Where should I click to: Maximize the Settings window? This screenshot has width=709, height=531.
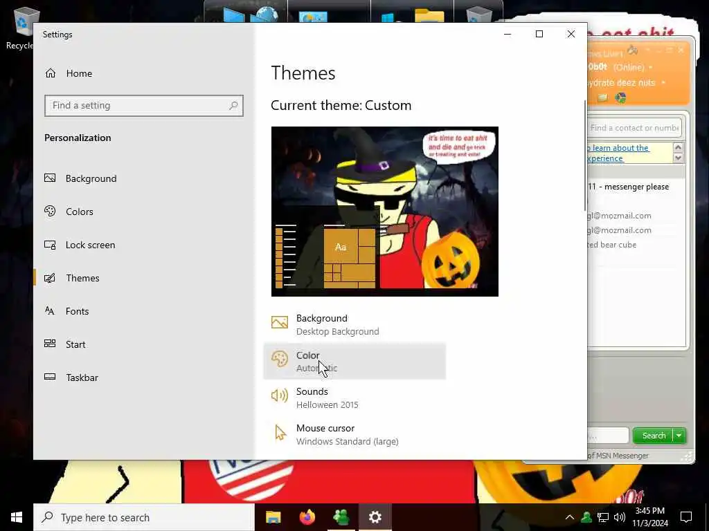click(539, 34)
